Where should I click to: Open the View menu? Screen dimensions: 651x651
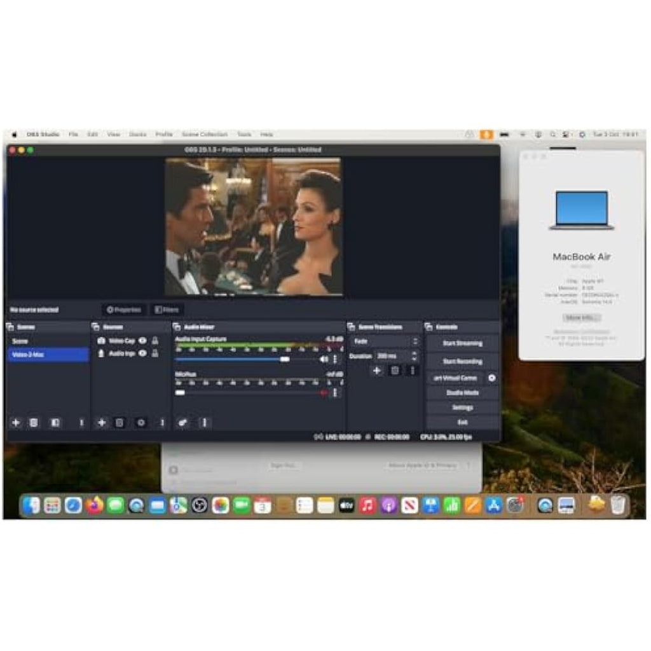(x=113, y=134)
